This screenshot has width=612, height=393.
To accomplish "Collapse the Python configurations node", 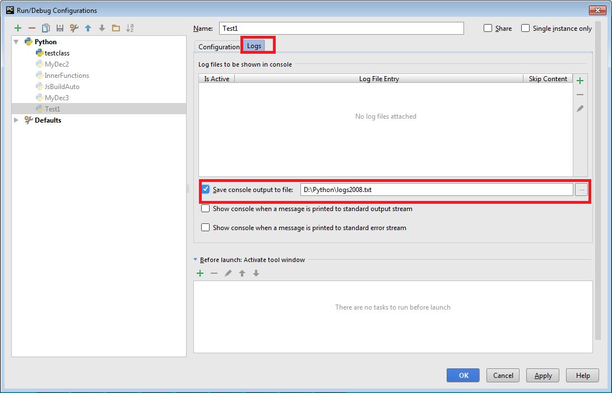I will coord(16,42).
